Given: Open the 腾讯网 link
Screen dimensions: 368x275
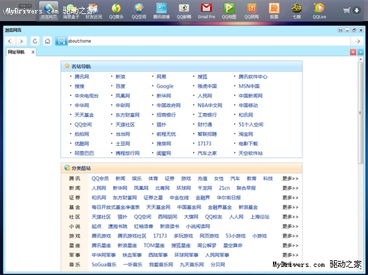Looking at the screenshot, I should [82, 77].
